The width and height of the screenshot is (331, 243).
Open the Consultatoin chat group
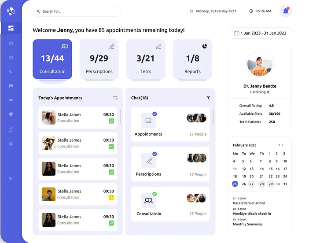[x=171, y=204]
